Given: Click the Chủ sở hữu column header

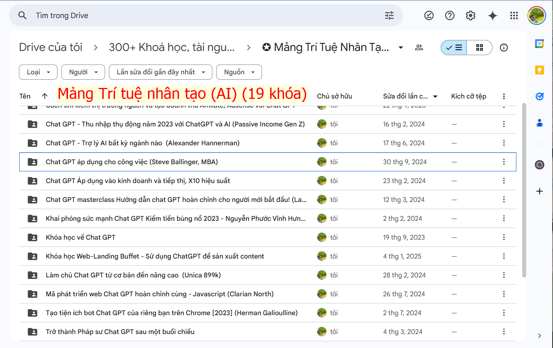Looking at the screenshot, I should click(x=335, y=96).
